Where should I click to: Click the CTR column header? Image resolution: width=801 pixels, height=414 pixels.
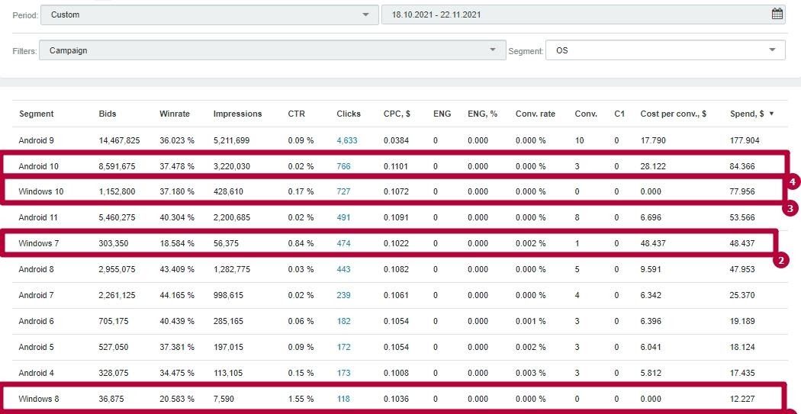click(296, 114)
